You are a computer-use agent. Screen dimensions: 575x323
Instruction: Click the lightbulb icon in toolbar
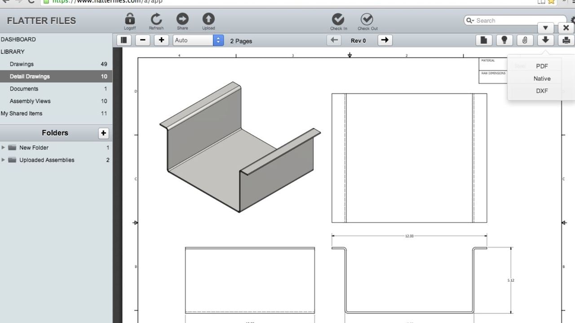504,40
